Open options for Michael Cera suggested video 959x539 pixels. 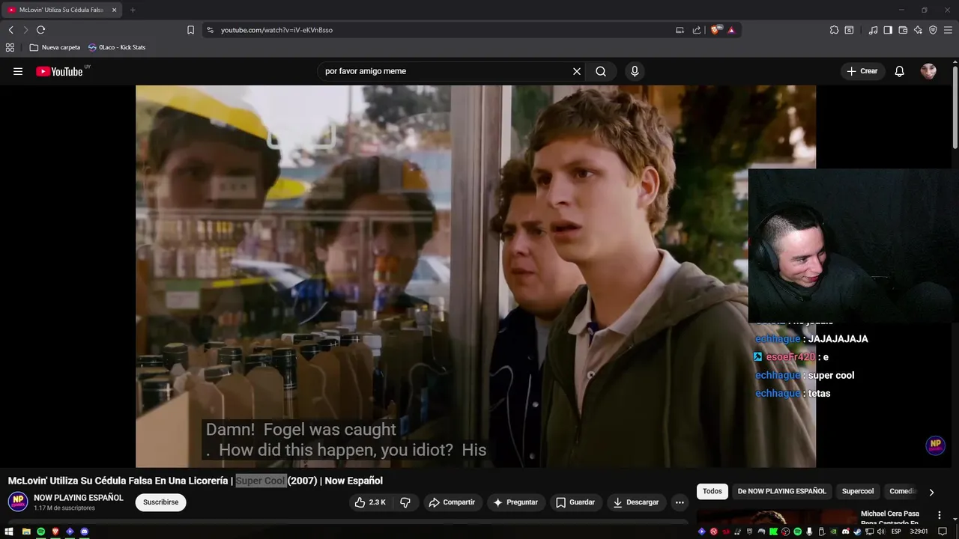[x=940, y=515]
